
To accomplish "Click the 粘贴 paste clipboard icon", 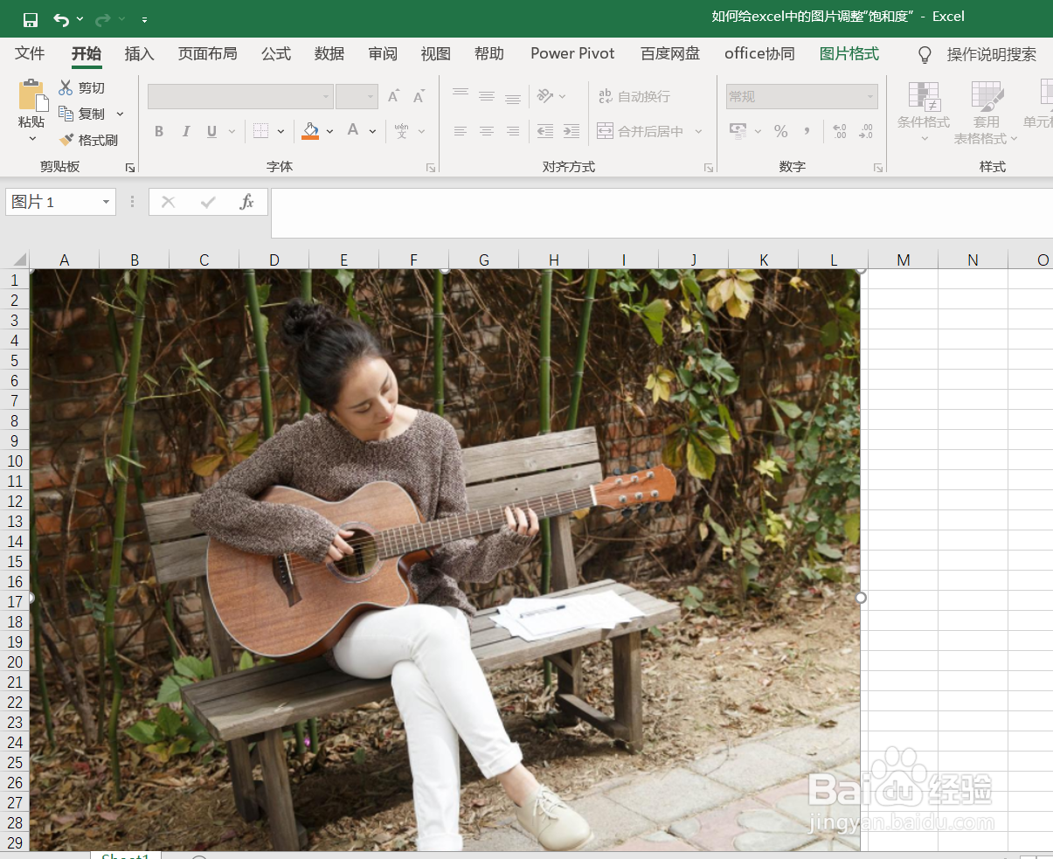I will pyautogui.click(x=32, y=95).
